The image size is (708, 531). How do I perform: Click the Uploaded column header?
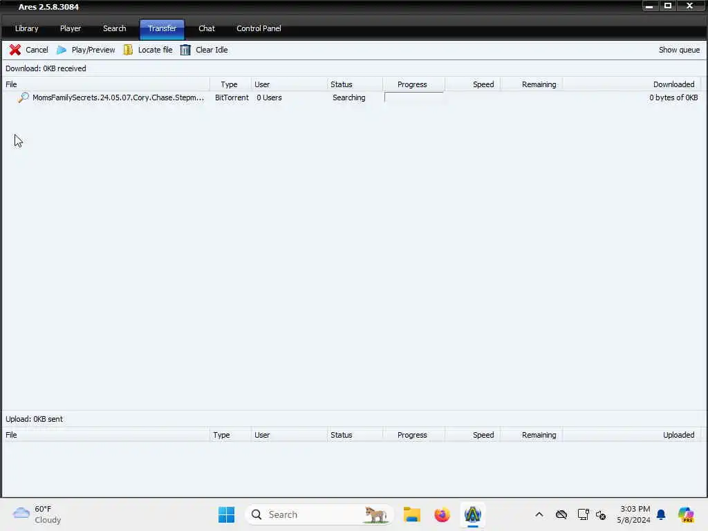631,435
